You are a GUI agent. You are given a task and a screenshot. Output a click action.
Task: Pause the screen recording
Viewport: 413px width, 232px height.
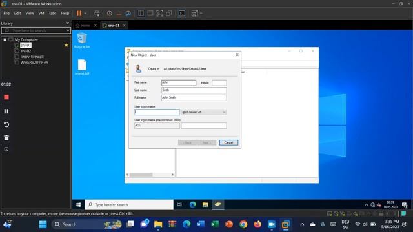pos(6,111)
